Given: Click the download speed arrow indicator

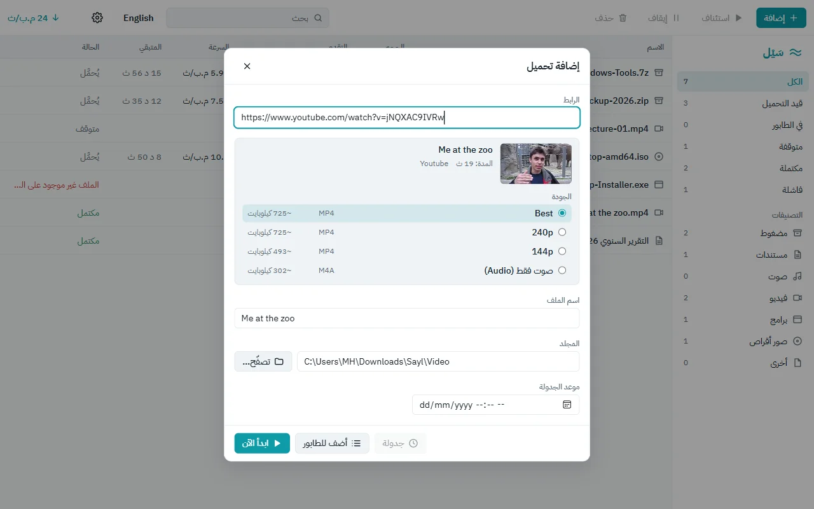Looking at the screenshot, I should [x=55, y=18].
